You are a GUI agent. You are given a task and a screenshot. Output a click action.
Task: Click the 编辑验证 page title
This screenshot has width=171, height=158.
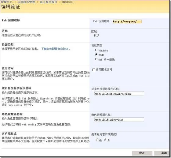pos(10,7)
